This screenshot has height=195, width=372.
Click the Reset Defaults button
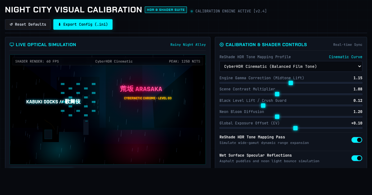[28, 24]
